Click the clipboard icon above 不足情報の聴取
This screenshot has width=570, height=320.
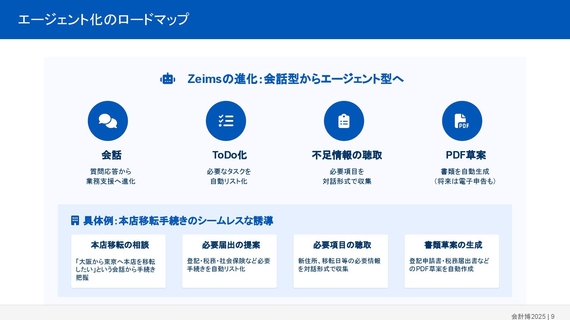click(x=344, y=121)
